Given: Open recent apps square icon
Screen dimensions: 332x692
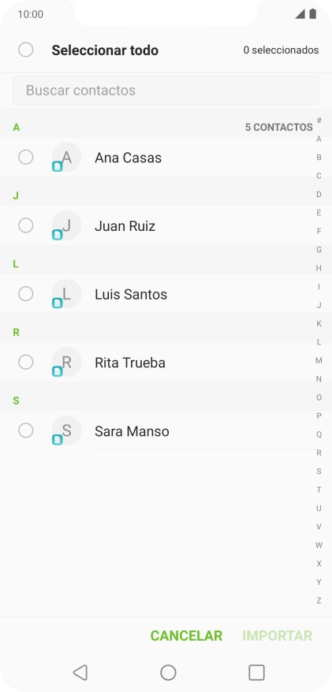Looking at the screenshot, I should pyautogui.click(x=256, y=672).
